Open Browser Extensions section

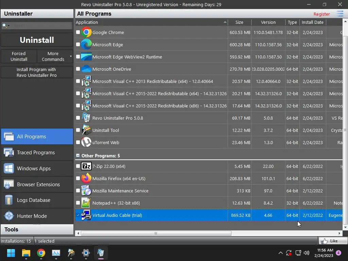37,185
